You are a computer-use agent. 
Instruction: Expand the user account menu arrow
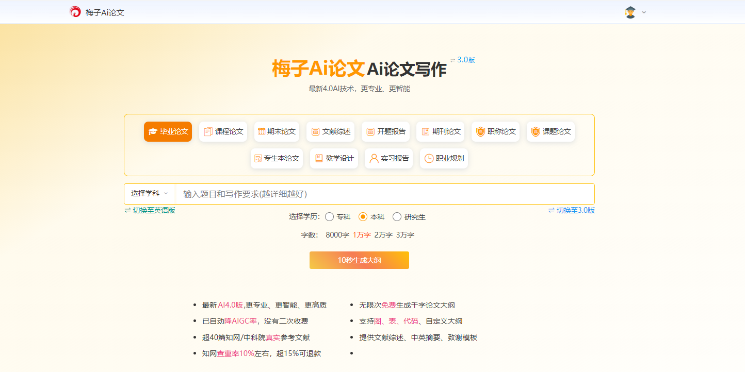pos(644,12)
